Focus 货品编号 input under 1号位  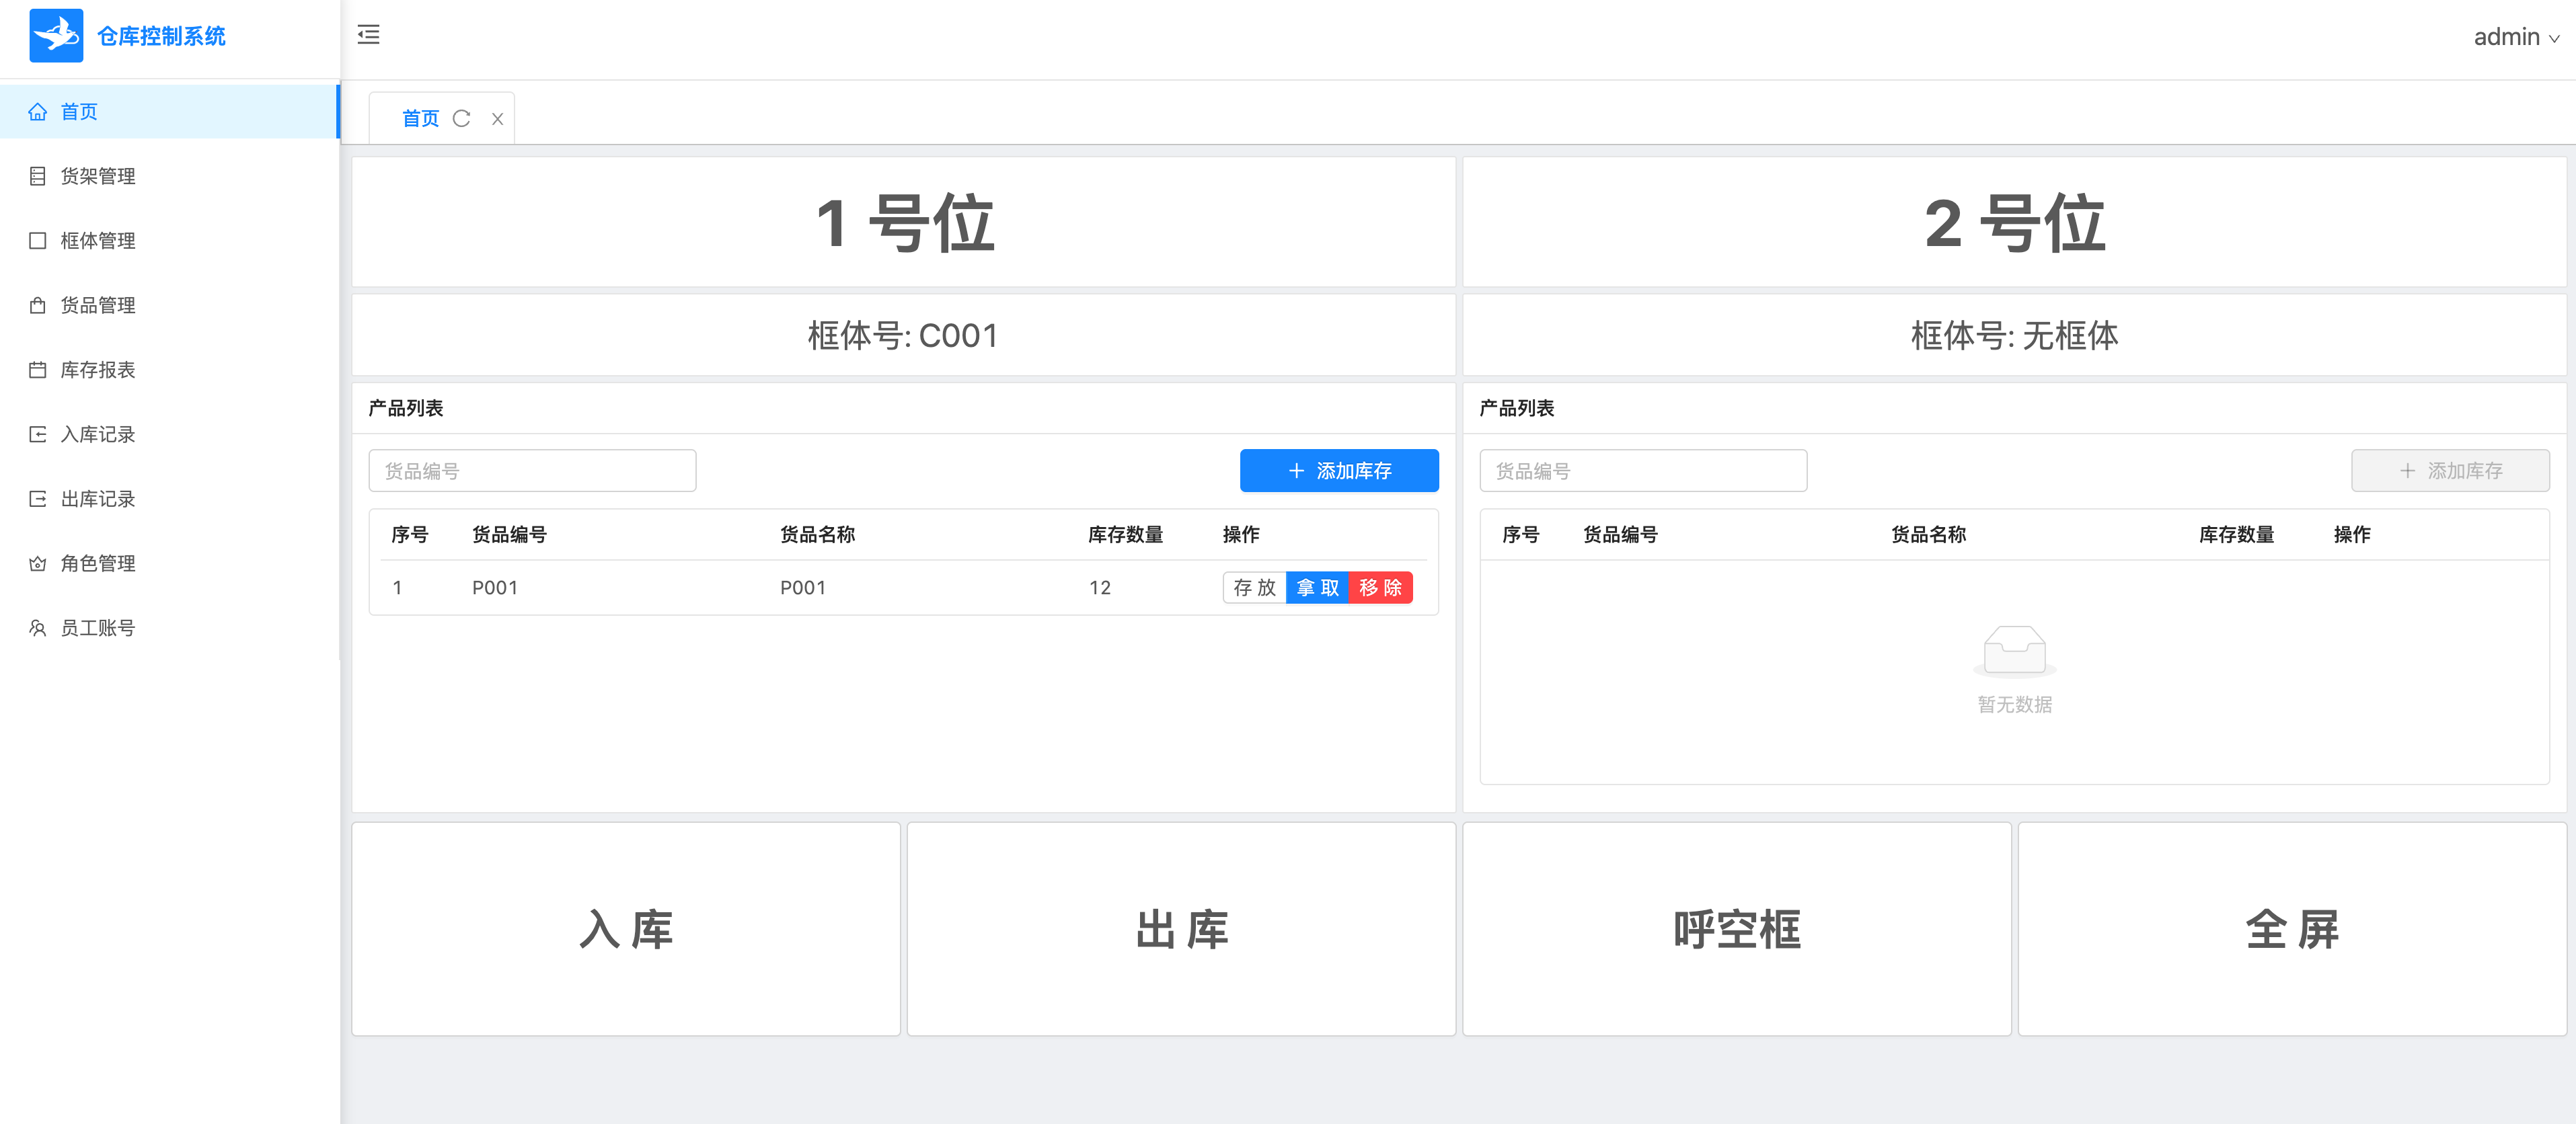pos(532,471)
